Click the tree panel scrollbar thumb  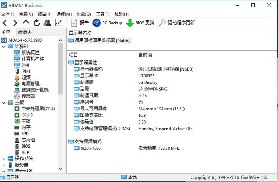[x=60, y=69]
